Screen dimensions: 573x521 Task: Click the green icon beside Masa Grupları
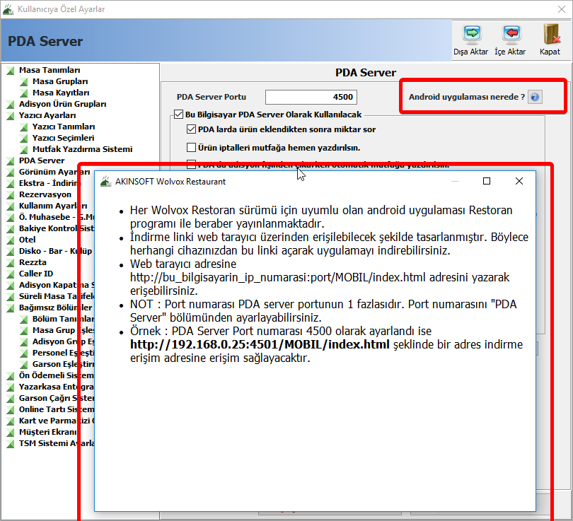(x=24, y=82)
